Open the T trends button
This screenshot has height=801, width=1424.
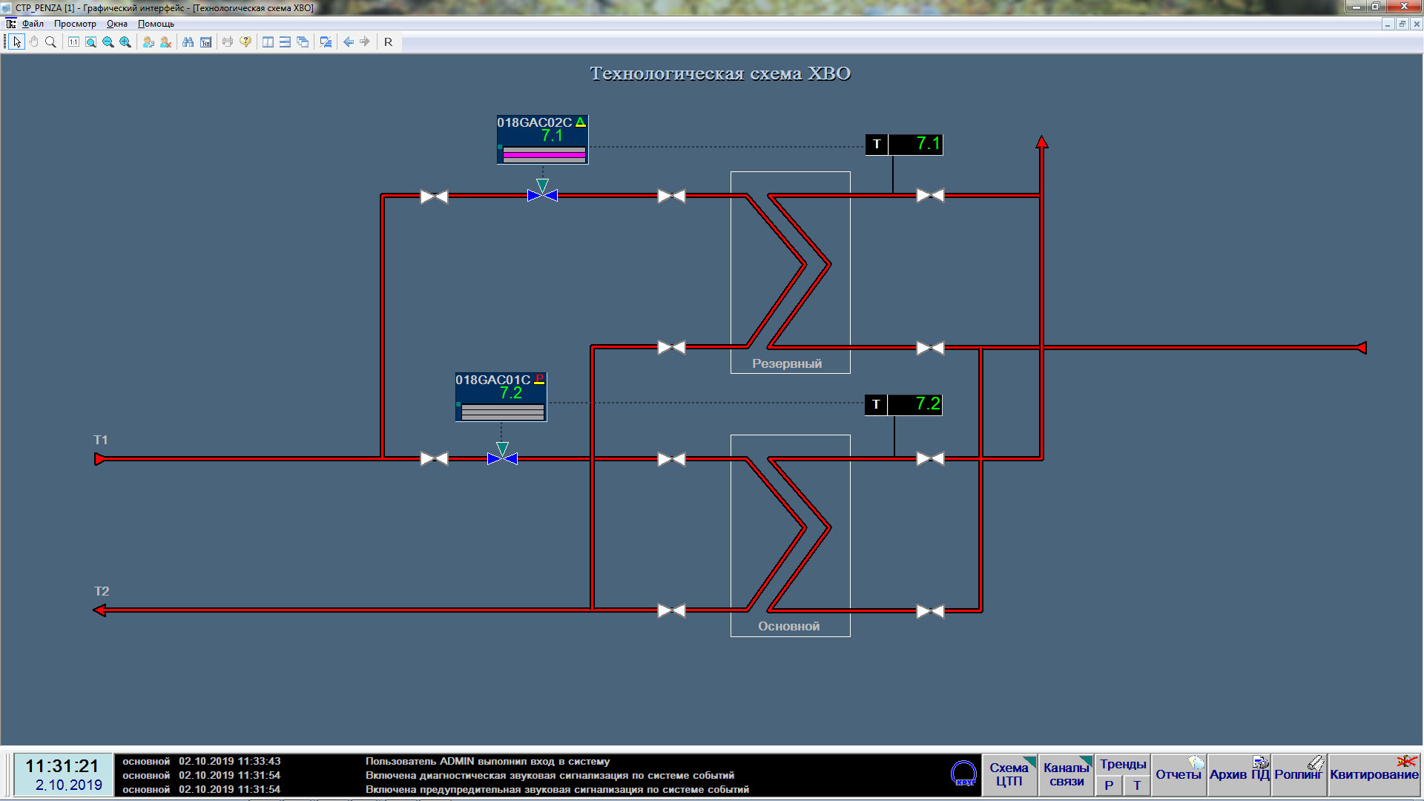pyautogui.click(x=1137, y=785)
